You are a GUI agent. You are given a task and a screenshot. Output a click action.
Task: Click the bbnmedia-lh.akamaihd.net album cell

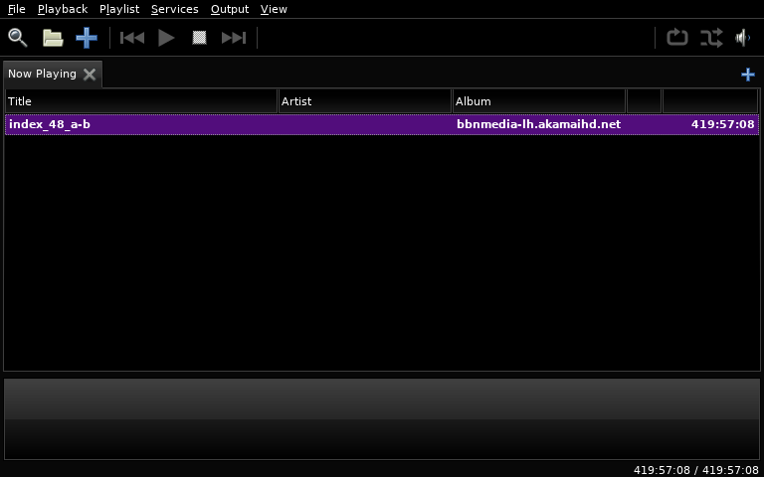pyautogui.click(x=538, y=124)
